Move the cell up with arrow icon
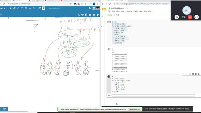The width and height of the screenshot is (201, 113). point(184,74)
